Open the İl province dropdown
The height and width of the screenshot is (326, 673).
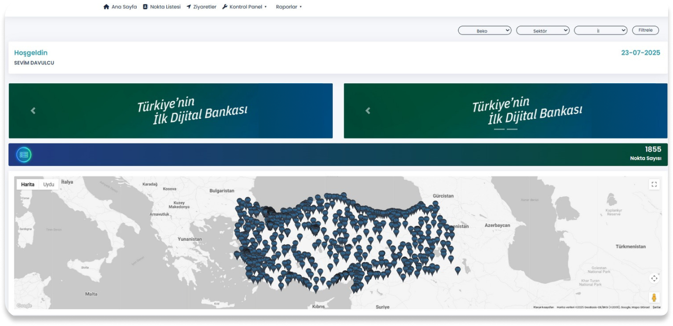point(600,31)
